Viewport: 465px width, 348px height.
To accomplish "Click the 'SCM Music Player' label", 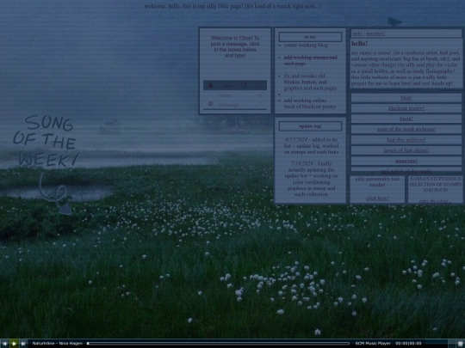I will click(373, 343).
